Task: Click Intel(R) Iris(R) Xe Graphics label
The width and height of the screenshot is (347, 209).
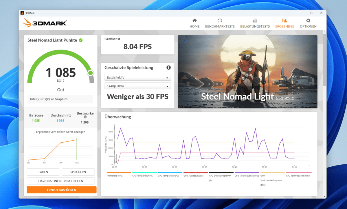Action: pos(49,99)
